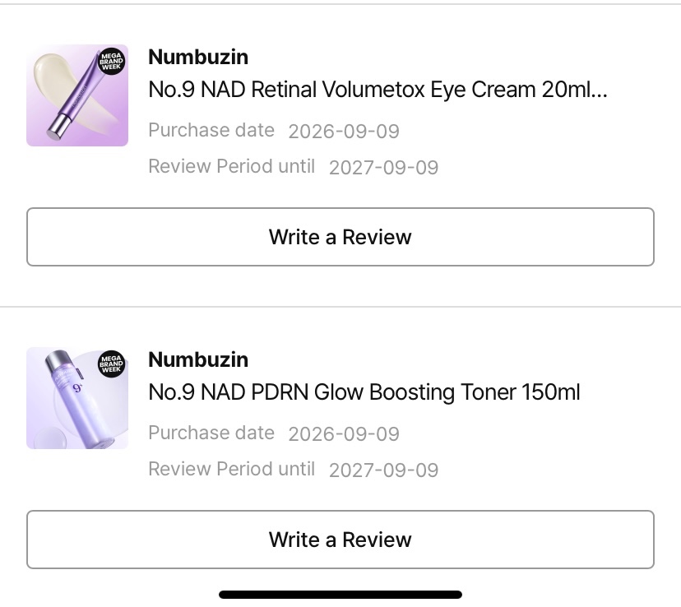Image resolution: width=681 pixels, height=607 pixels.
Task: Tap Mega Brand Week badge on eye cream
Action: tap(111, 61)
